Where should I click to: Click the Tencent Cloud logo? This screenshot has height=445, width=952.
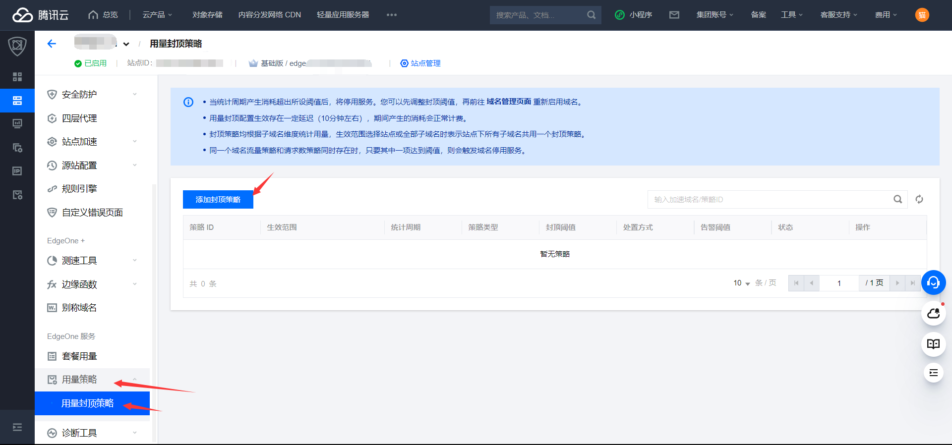(41, 15)
